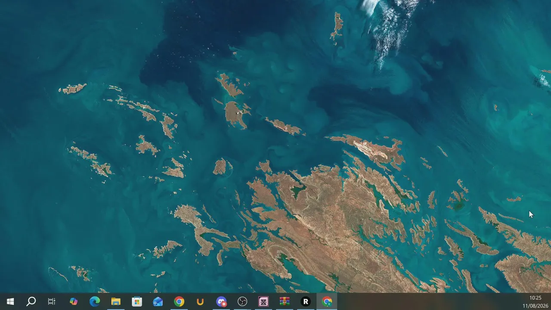Viewport: 551px width, 310px height.
Task: Open the black R app icon
Action: [306, 302]
